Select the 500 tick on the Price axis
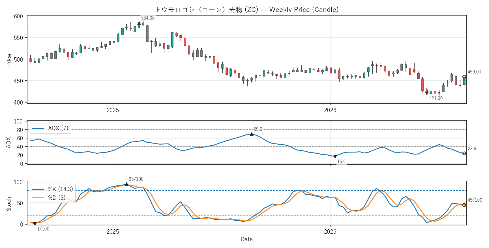 click(x=18, y=59)
